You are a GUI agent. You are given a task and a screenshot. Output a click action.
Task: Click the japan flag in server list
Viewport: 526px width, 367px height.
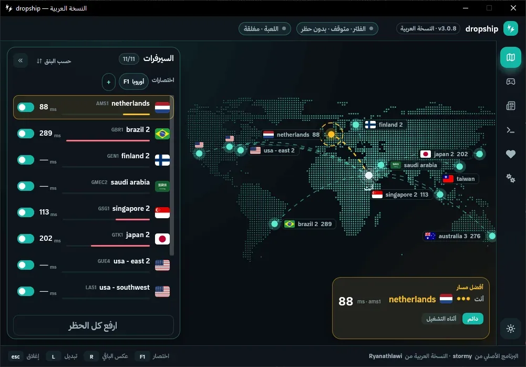coord(162,239)
